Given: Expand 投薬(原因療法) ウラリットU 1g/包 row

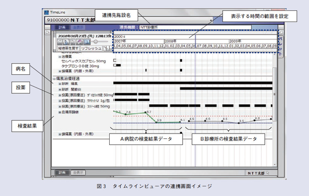Looking at the screenshot, I should coord(60,101).
